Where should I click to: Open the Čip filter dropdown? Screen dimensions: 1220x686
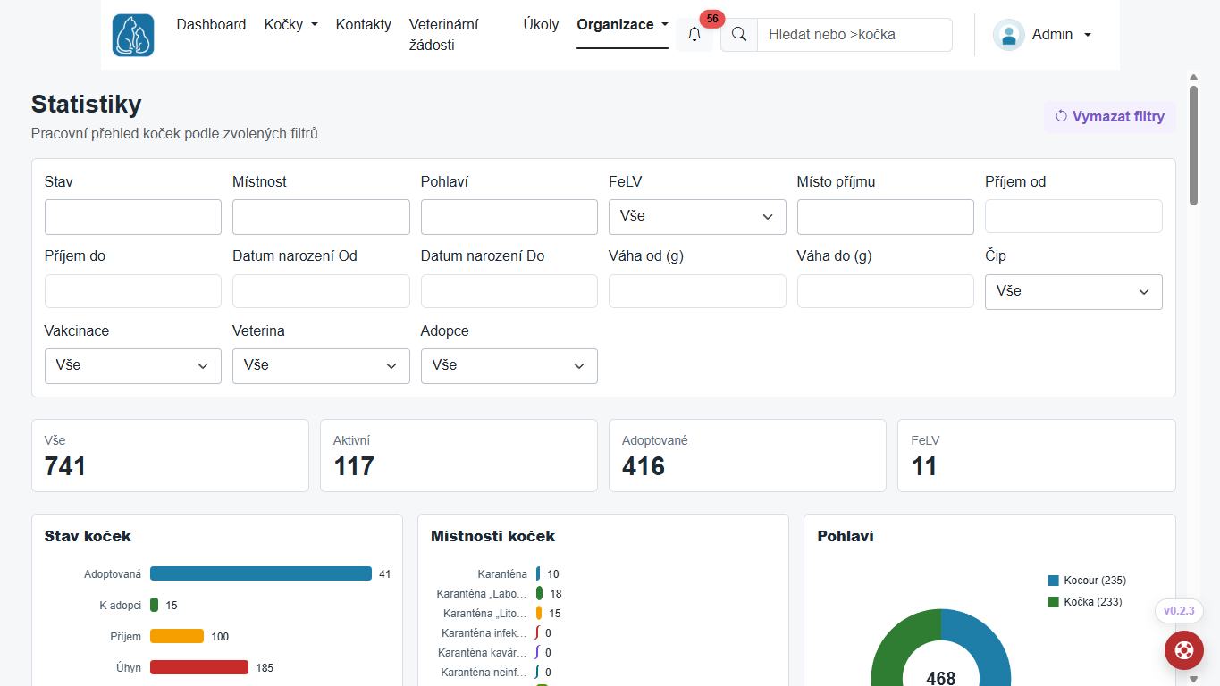(1073, 292)
